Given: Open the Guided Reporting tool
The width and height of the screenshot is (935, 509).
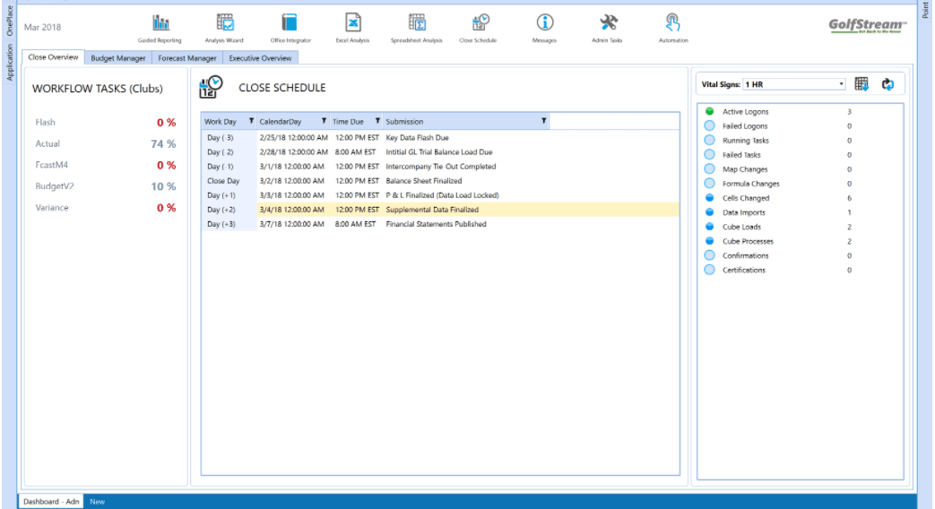Looking at the screenshot, I should [x=160, y=24].
